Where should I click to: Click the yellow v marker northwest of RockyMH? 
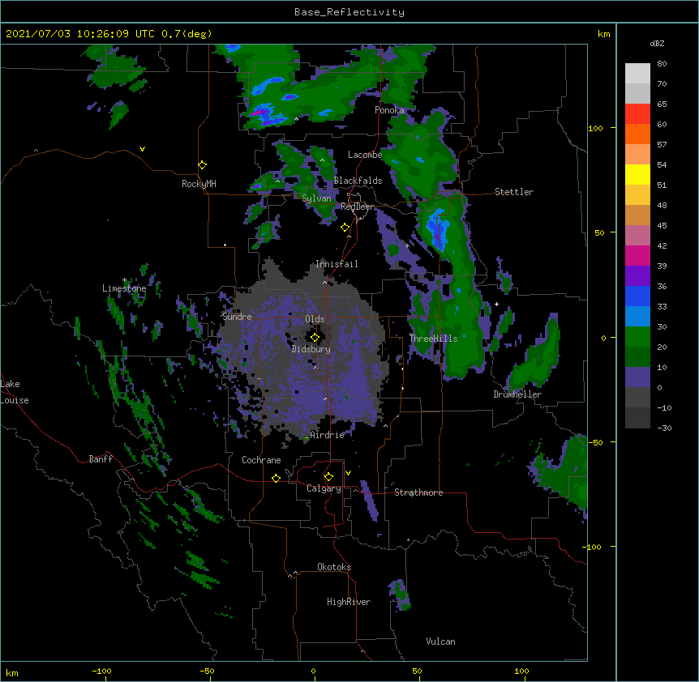[142, 149]
